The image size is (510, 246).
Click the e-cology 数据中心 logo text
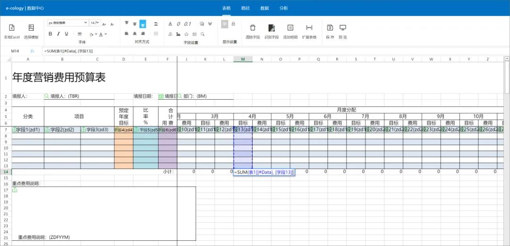click(25, 8)
